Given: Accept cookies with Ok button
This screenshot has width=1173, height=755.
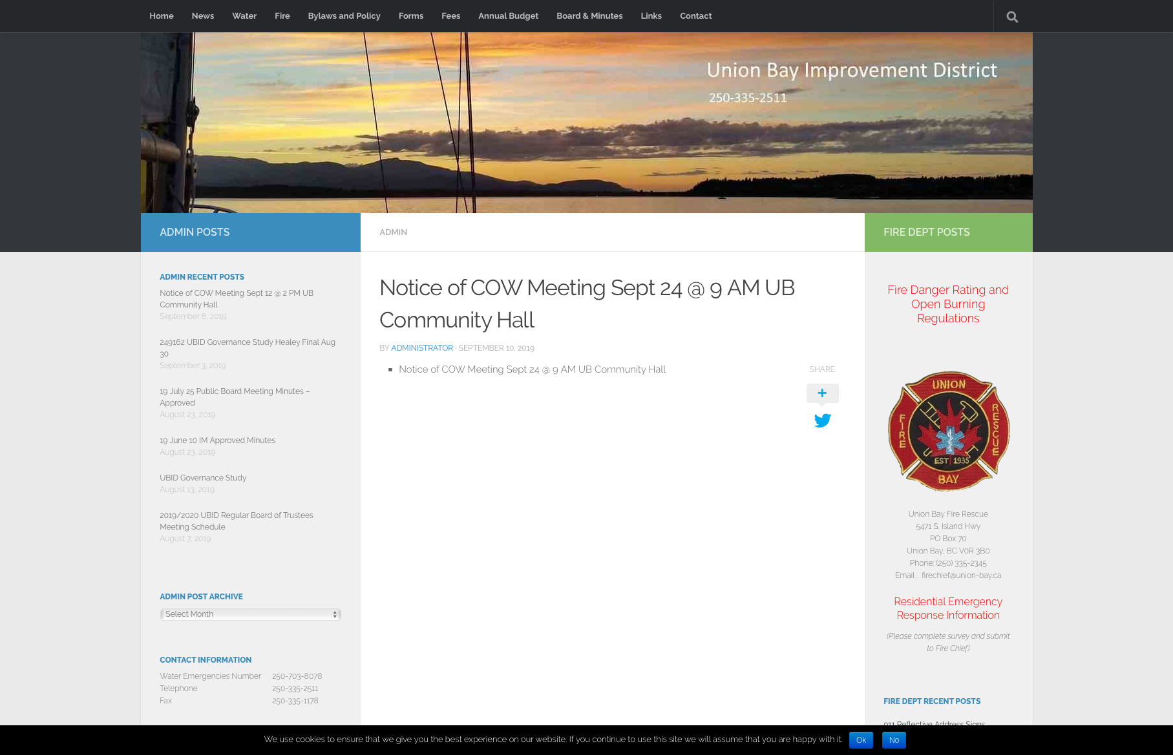Looking at the screenshot, I should (861, 740).
